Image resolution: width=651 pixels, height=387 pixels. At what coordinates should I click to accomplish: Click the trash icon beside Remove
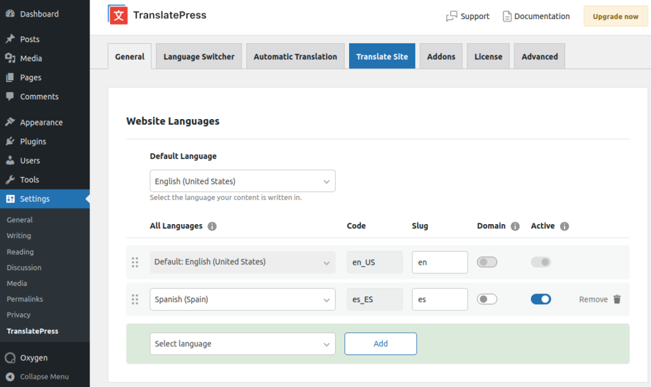point(617,299)
